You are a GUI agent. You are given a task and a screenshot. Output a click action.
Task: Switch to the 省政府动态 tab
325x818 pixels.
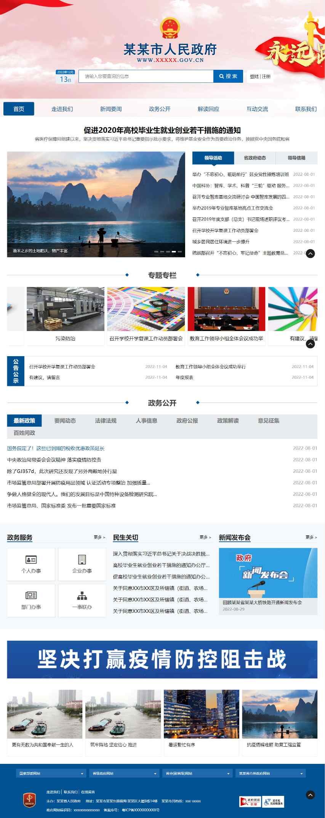(255, 158)
